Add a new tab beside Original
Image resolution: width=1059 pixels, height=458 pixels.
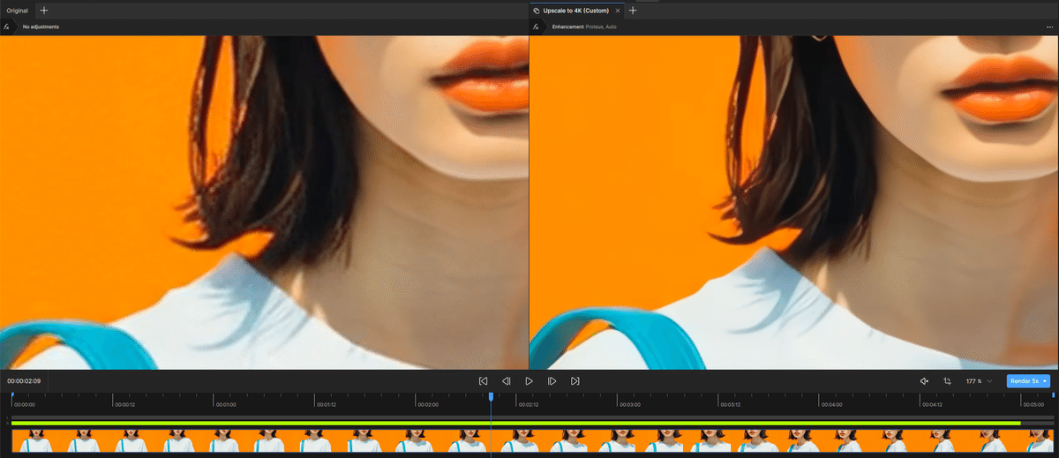coord(44,11)
